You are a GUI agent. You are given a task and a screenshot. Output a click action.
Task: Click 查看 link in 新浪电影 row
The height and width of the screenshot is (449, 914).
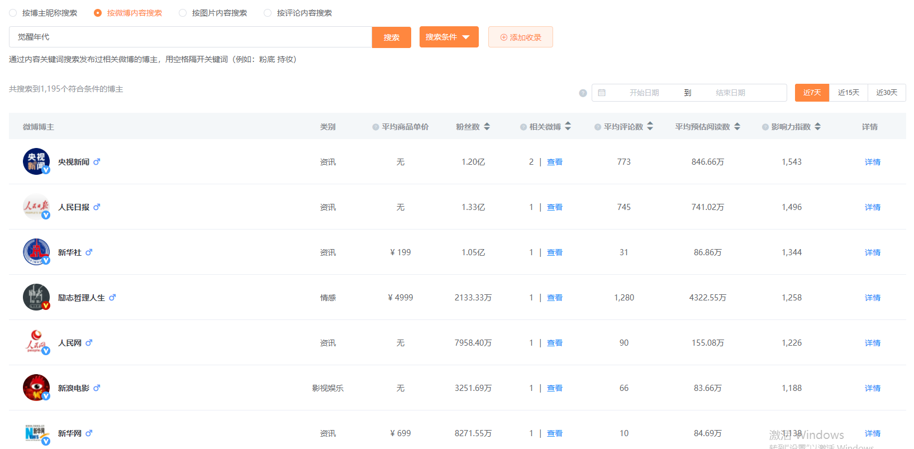coord(555,388)
